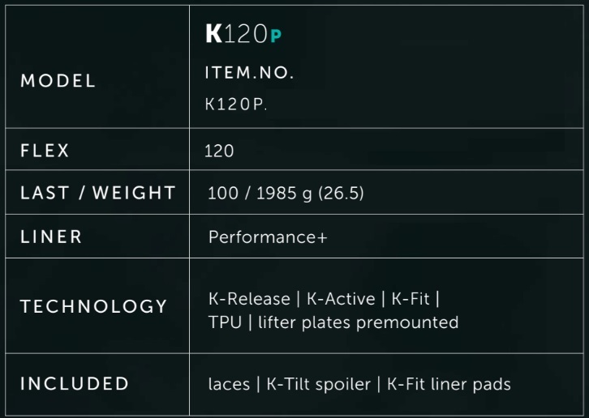Click the INCLUDED row label

point(75,383)
